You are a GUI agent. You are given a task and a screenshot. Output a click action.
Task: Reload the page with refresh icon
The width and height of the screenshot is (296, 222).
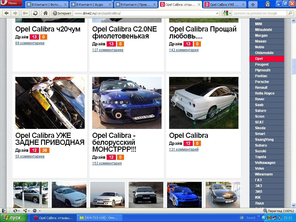point(35,13)
